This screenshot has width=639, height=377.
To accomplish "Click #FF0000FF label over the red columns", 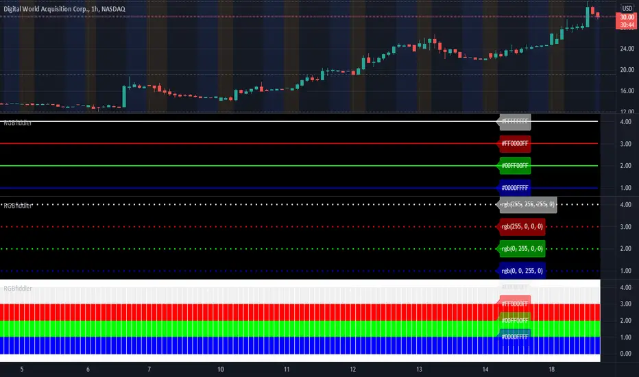I will [x=514, y=304].
